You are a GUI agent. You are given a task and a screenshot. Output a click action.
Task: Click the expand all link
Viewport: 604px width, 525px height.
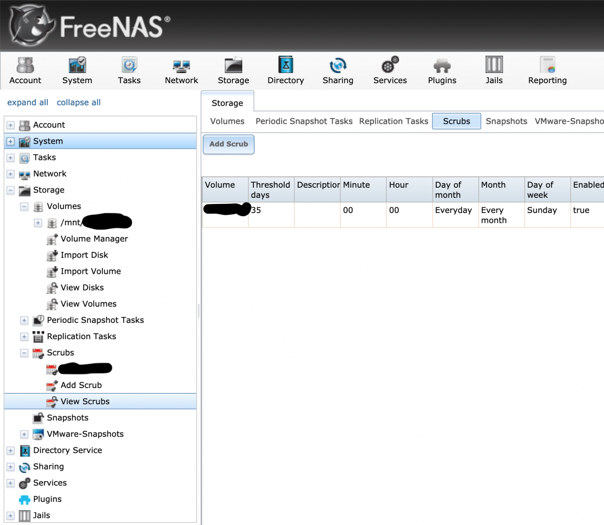[28, 102]
